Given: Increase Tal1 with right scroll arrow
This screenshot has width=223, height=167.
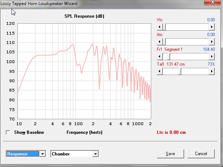Looking at the screenshot, I should (211, 71).
